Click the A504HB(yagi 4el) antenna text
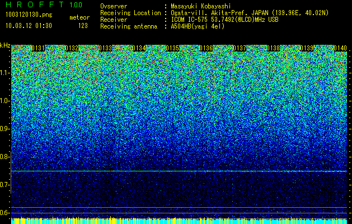This screenshot has height=224, width=352. (x=198, y=26)
